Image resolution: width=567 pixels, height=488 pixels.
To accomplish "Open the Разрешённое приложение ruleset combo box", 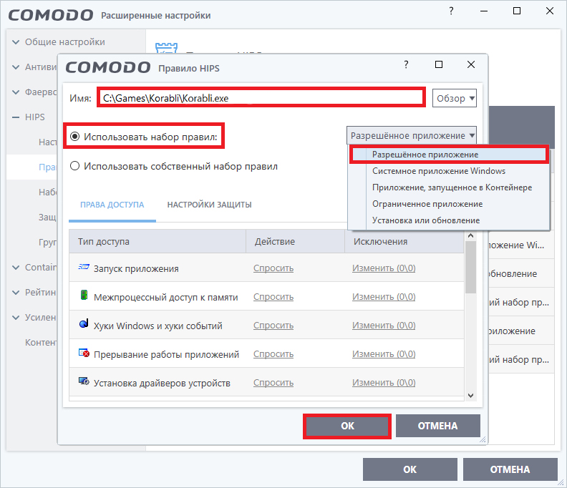I will click(412, 135).
